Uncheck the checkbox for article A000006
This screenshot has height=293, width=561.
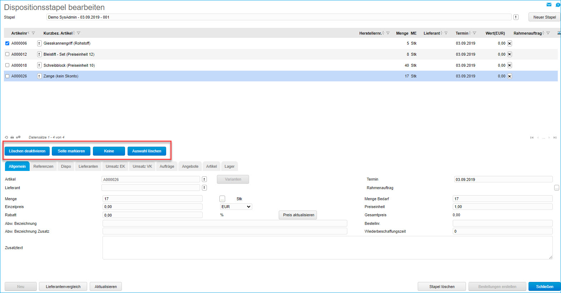[7, 44]
